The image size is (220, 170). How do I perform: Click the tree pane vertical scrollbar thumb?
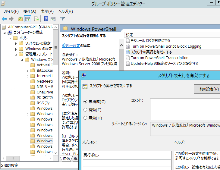pyautogui.click(x=56, y=47)
